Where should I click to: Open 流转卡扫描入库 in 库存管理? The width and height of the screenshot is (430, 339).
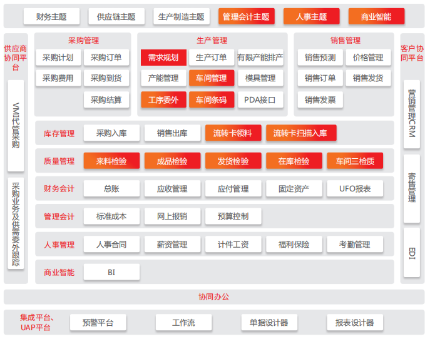pos(301,133)
